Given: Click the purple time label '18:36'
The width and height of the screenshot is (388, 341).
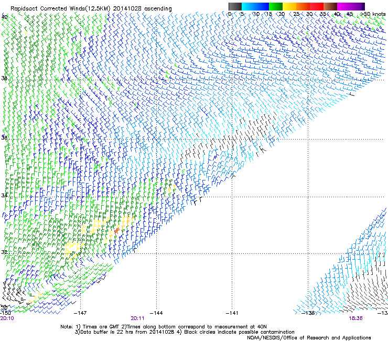Looking at the screenshot, I should pos(356,318).
